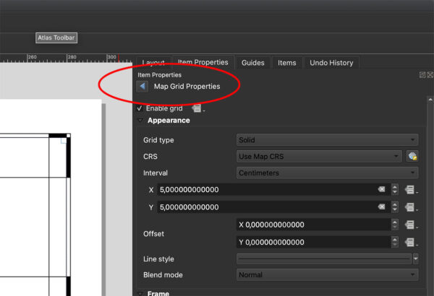Screen dimensions: 434x296
Task: Switch to the Items tab
Action: point(286,63)
